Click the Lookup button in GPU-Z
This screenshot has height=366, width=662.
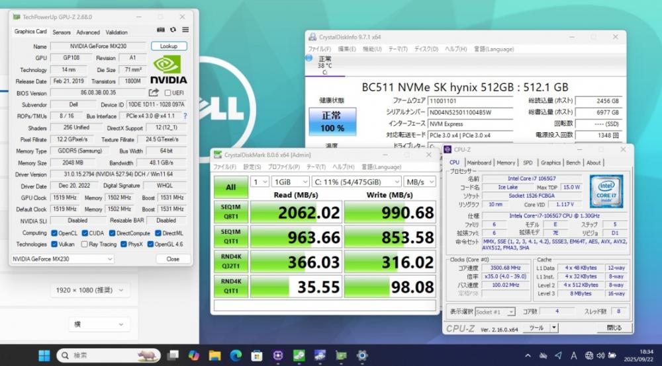click(x=168, y=46)
